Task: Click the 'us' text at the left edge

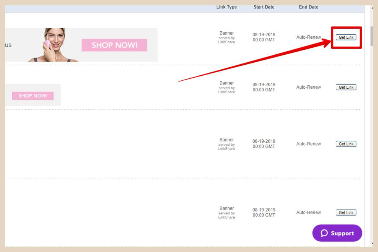Action: point(9,45)
